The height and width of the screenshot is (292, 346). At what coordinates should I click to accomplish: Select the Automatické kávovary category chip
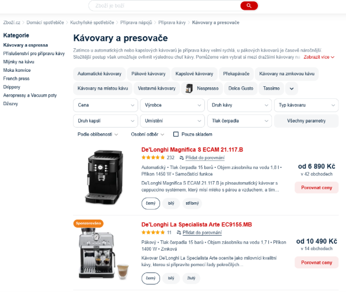tap(99, 74)
